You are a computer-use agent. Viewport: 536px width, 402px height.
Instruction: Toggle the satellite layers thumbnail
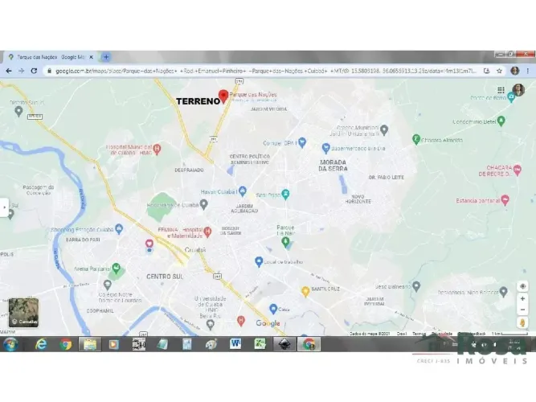pyautogui.click(x=23, y=313)
